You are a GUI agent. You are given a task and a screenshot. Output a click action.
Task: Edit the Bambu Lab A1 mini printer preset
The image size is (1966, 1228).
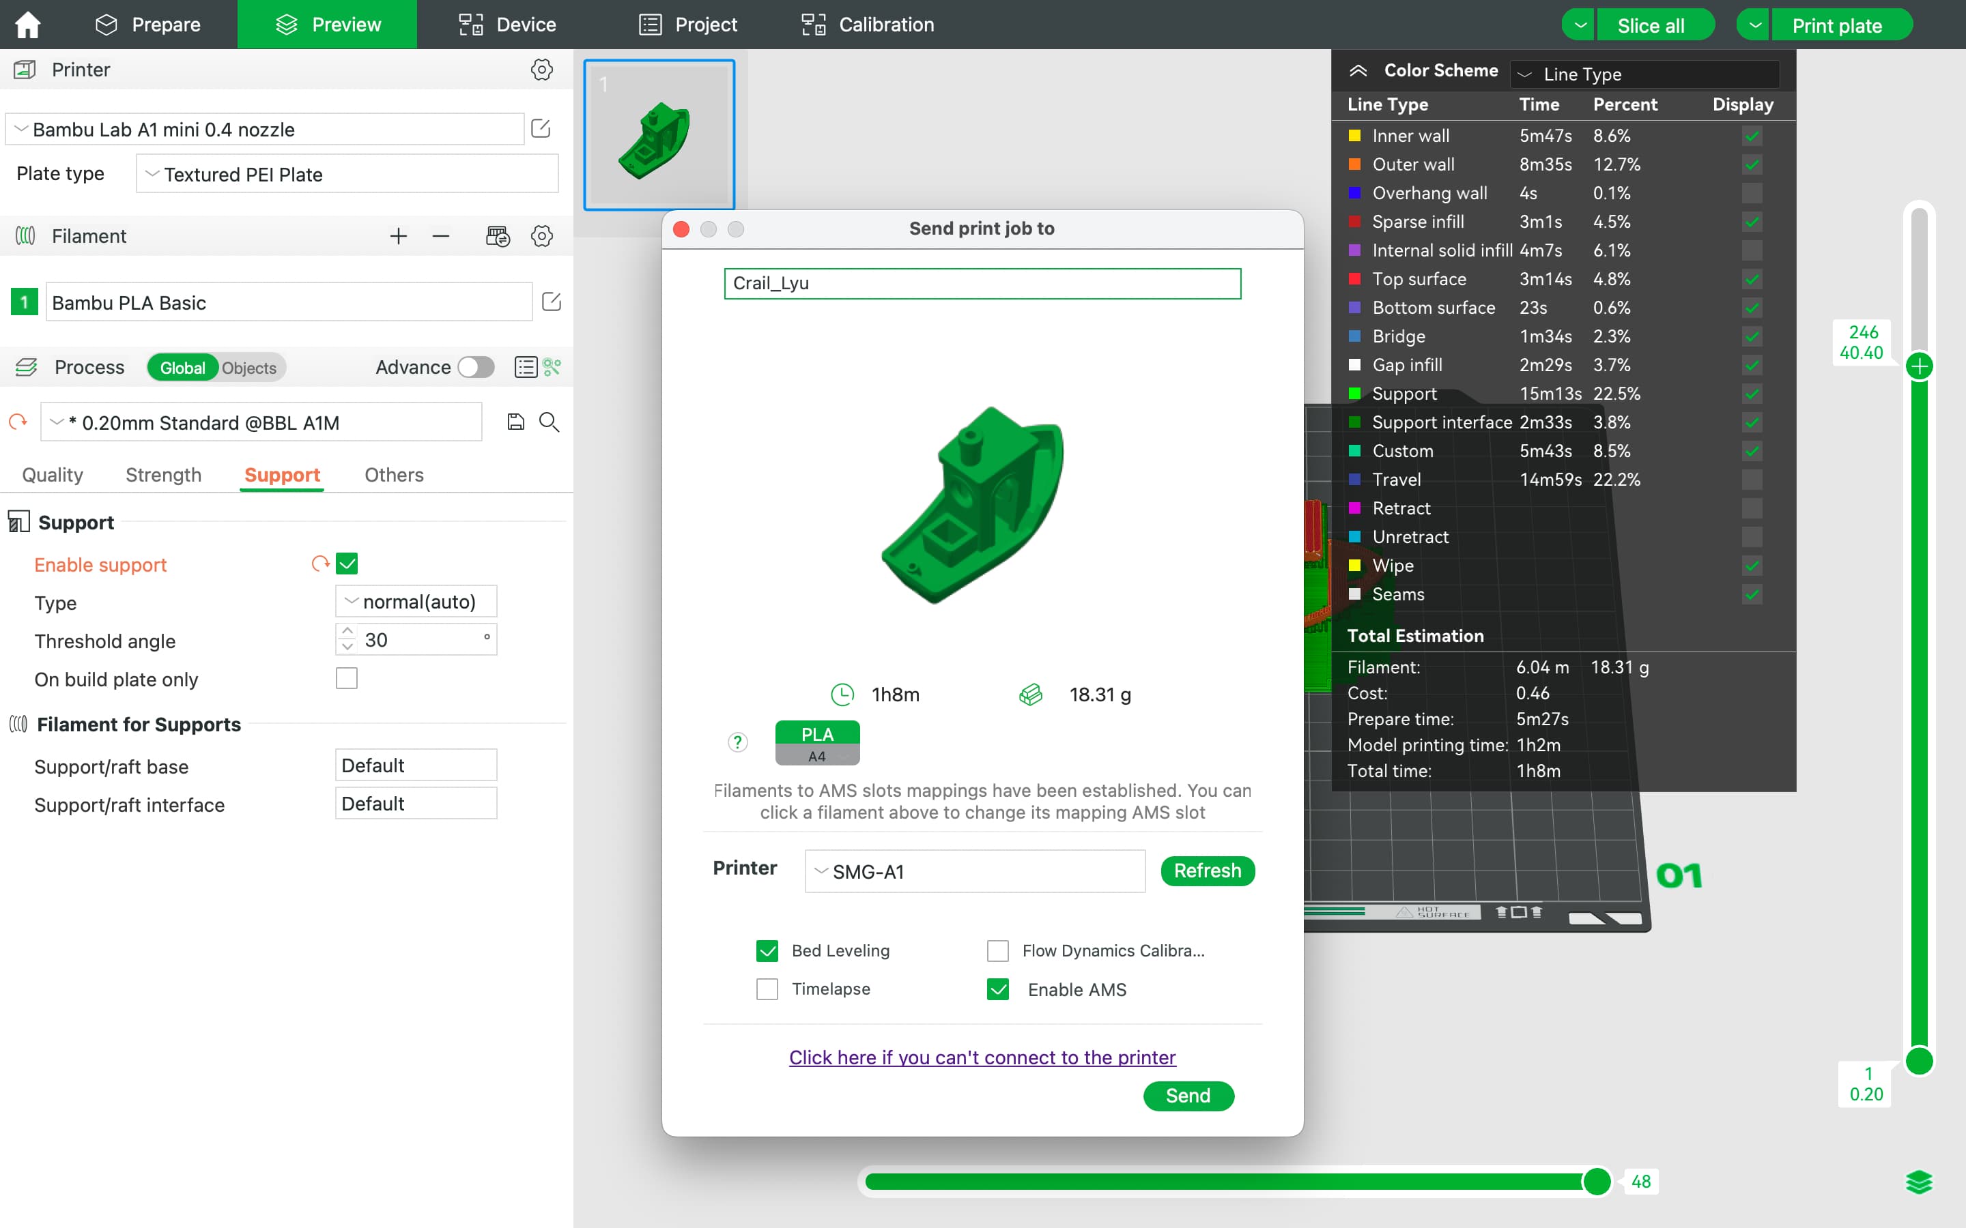[541, 128]
